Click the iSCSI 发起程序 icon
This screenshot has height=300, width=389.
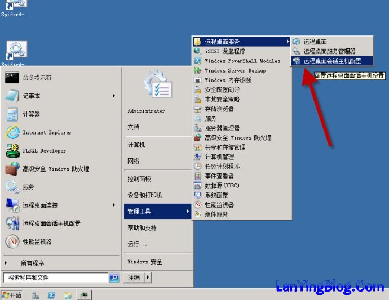[x=198, y=51]
